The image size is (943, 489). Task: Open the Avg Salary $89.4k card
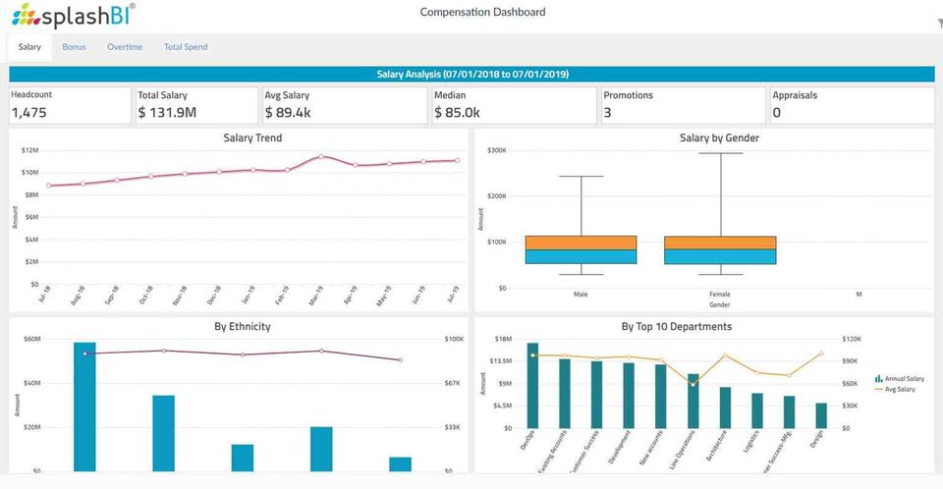(345, 105)
